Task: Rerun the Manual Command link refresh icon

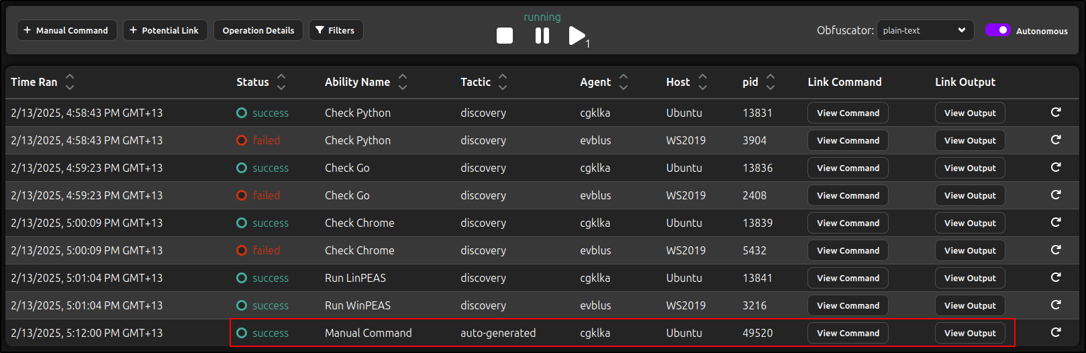Action: [1056, 332]
